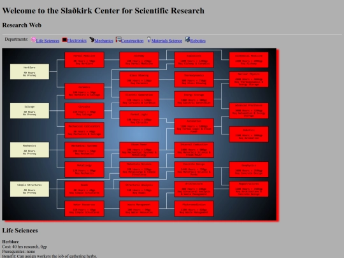This screenshot has width=344, height=258.
Task: Click the Circuits research box
Action: click(85, 111)
